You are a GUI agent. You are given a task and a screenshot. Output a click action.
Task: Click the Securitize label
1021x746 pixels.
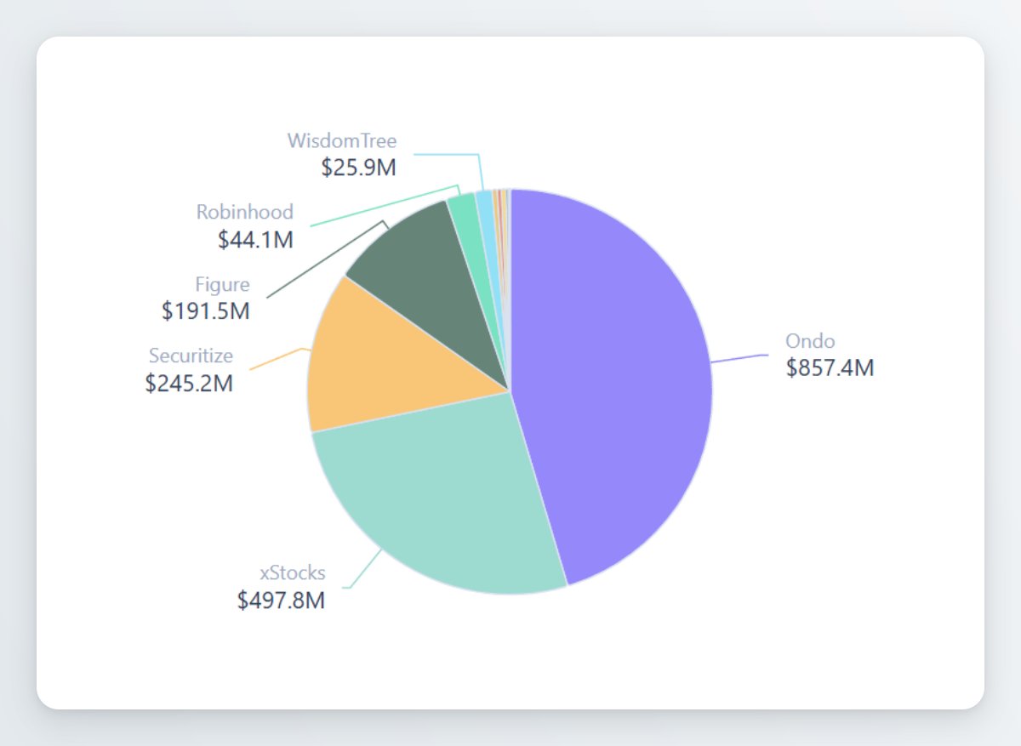pyautogui.click(x=191, y=356)
